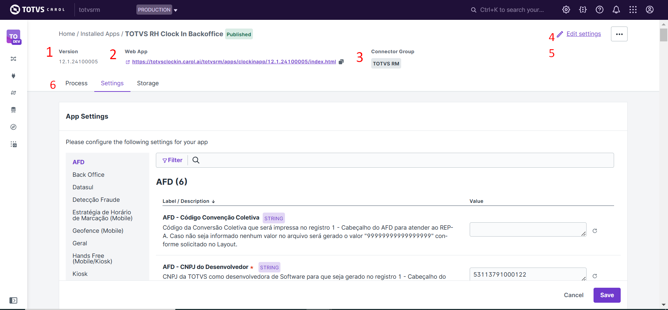
Task: Click the Código Convenção Coletiva value field
Action: pyautogui.click(x=528, y=229)
